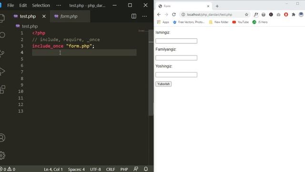Open the Manage gear icon in VS Code
The height and width of the screenshot is (172, 305).
[x=2, y=155]
